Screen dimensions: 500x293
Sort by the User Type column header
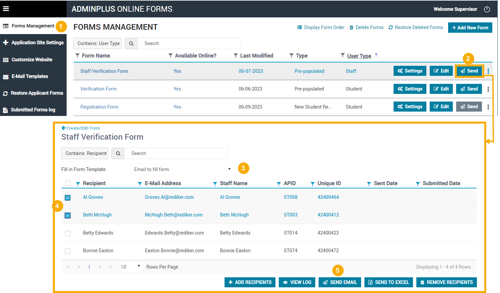[359, 56]
